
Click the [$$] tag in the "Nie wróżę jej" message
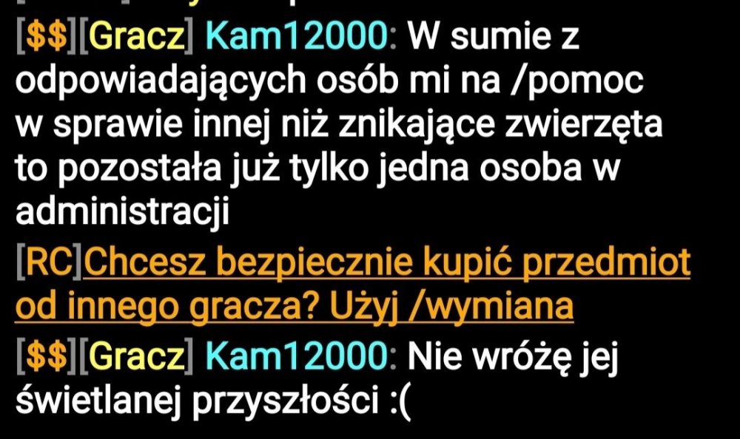[x=47, y=357]
